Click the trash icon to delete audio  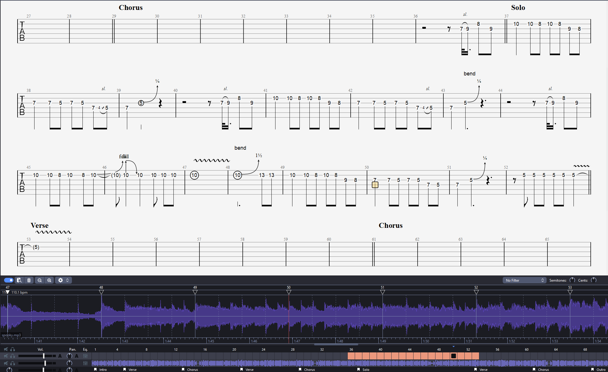pos(29,280)
